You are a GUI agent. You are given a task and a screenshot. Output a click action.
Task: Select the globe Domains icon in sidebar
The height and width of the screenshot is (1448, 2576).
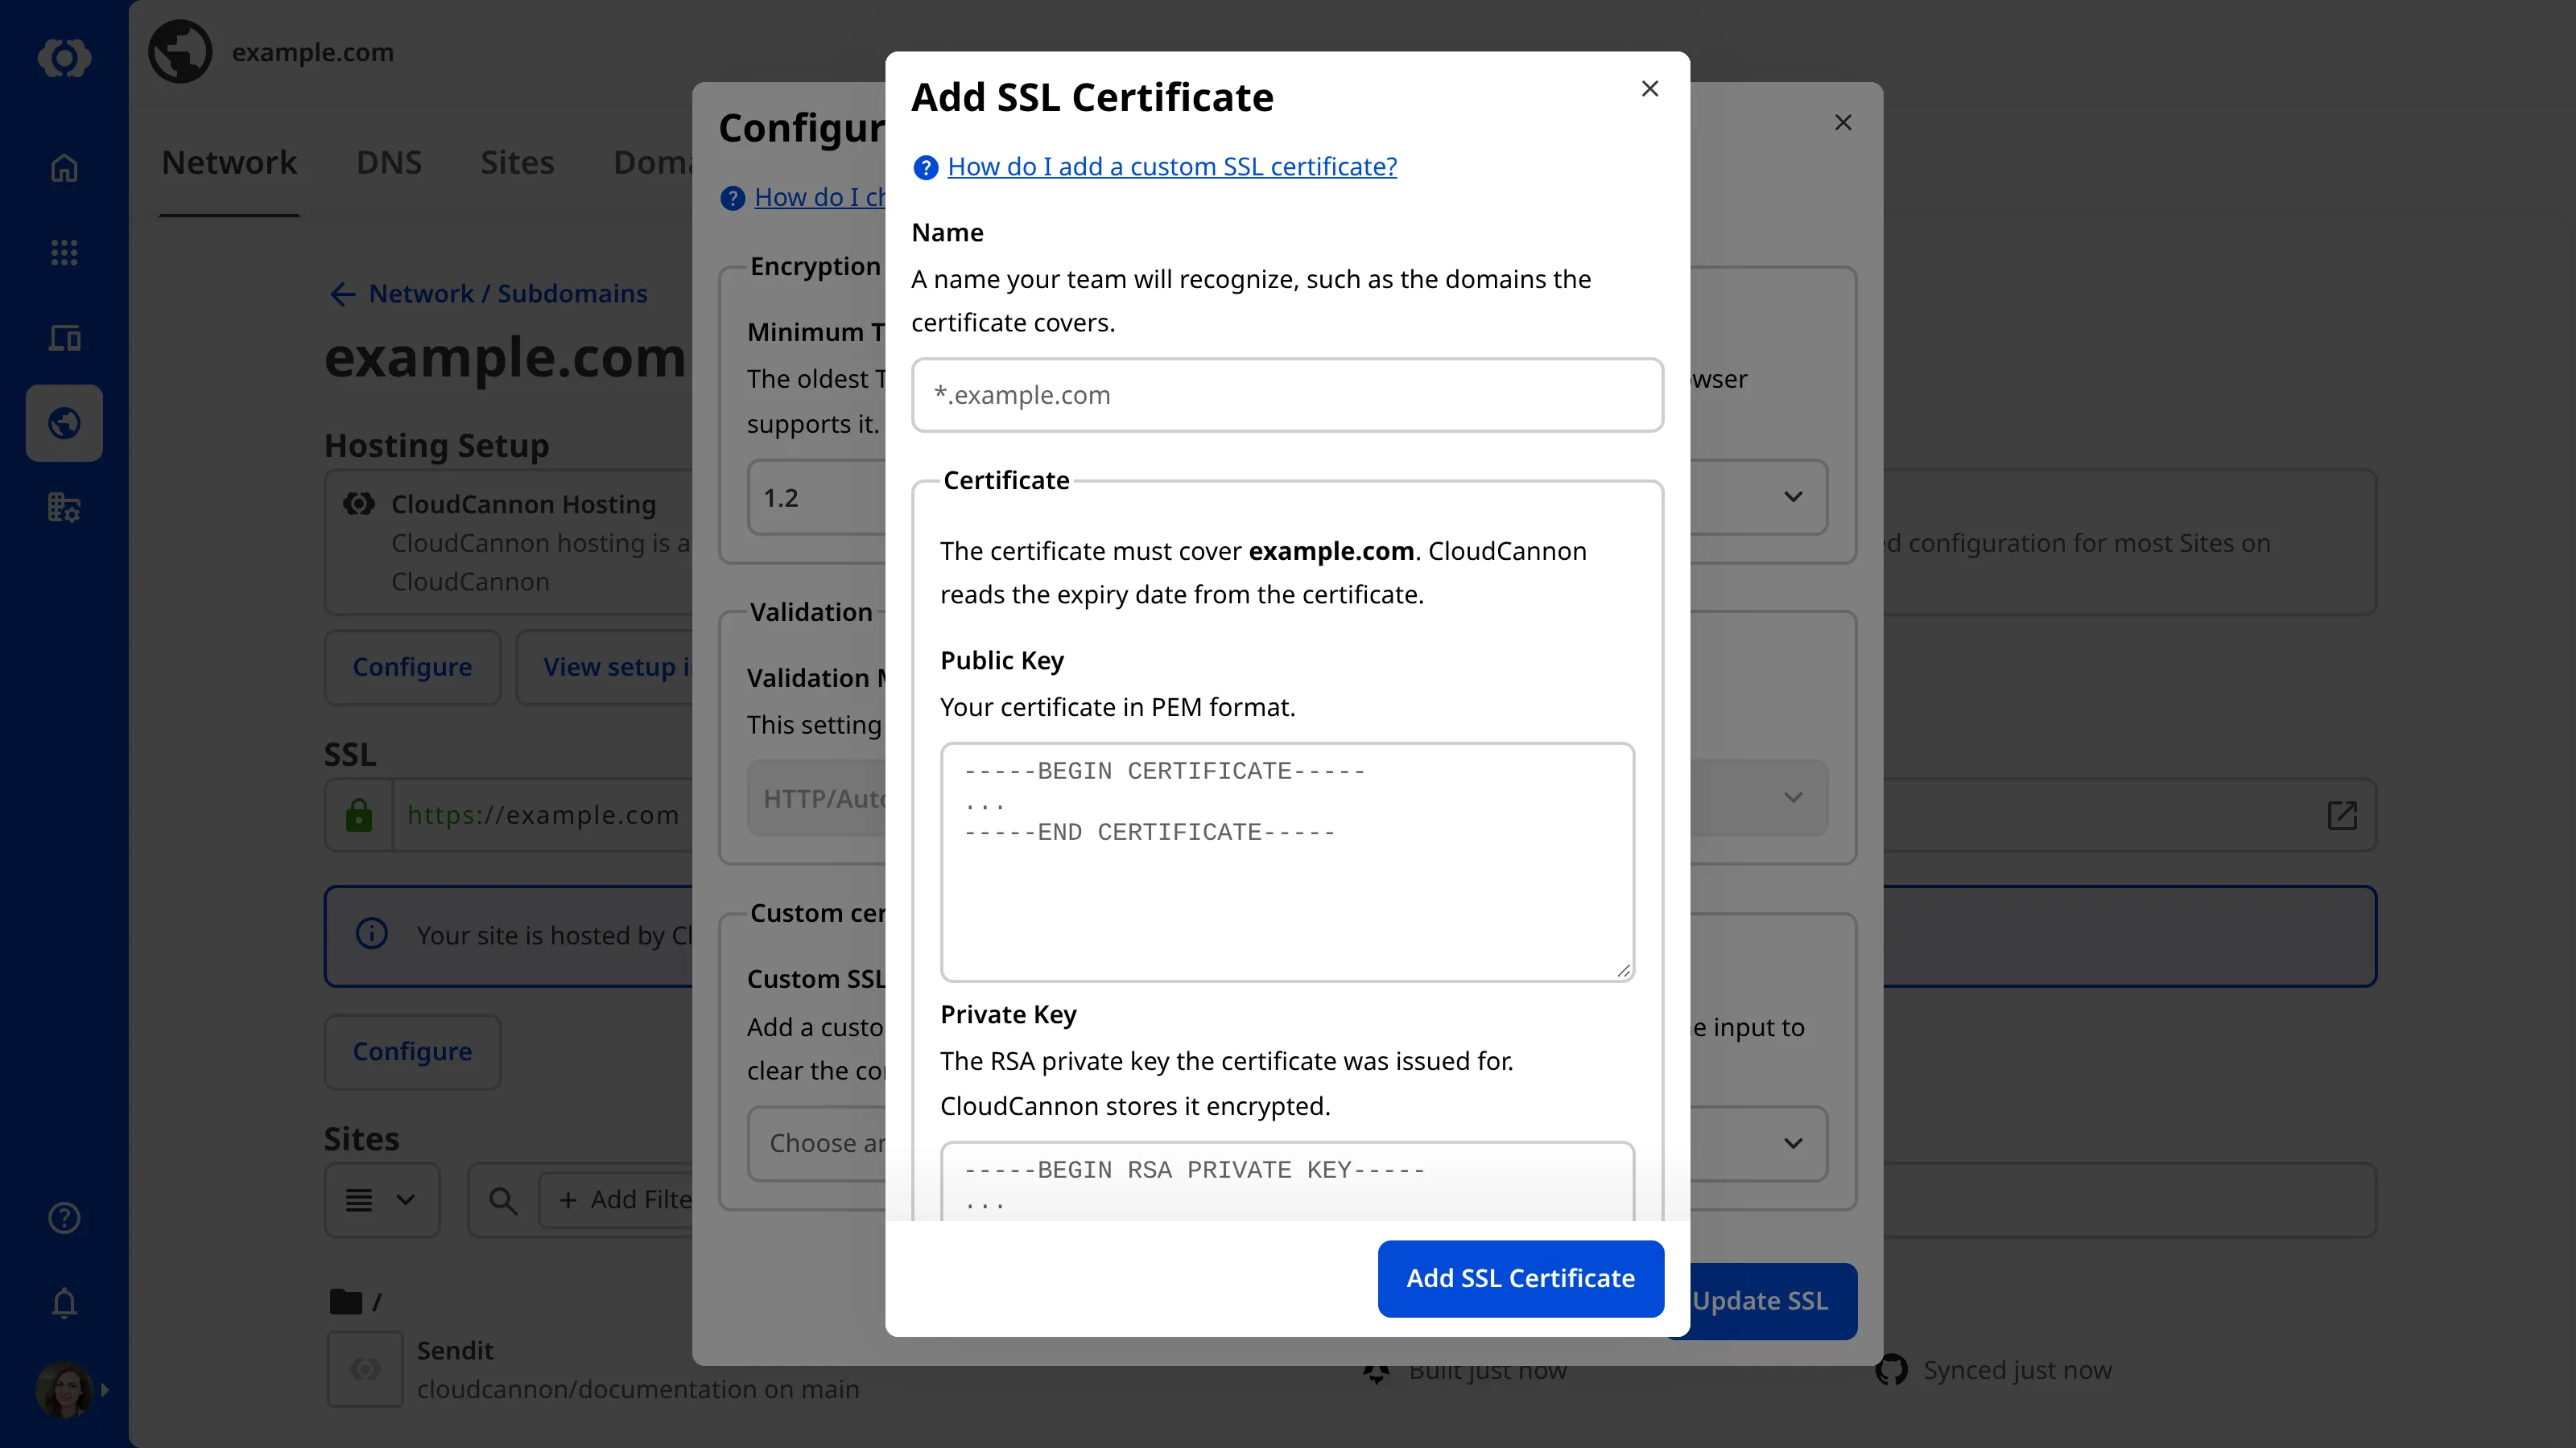(64, 422)
